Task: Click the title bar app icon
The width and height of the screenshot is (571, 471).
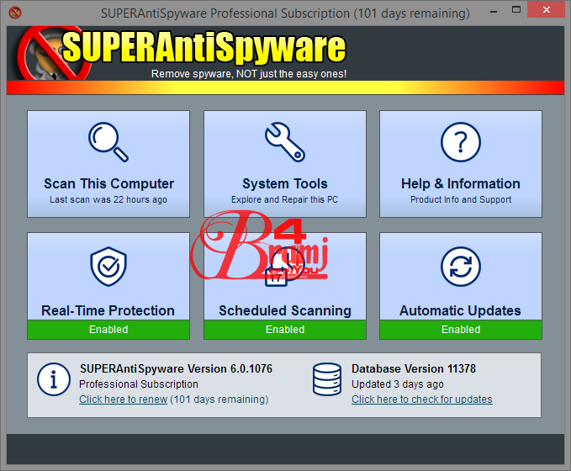Action: (x=14, y=13)
